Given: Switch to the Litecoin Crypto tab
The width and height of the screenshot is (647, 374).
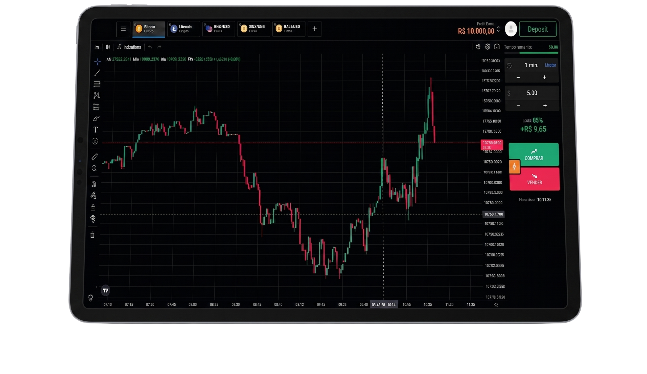Looking at the screenshot, I should pos(184,29).
